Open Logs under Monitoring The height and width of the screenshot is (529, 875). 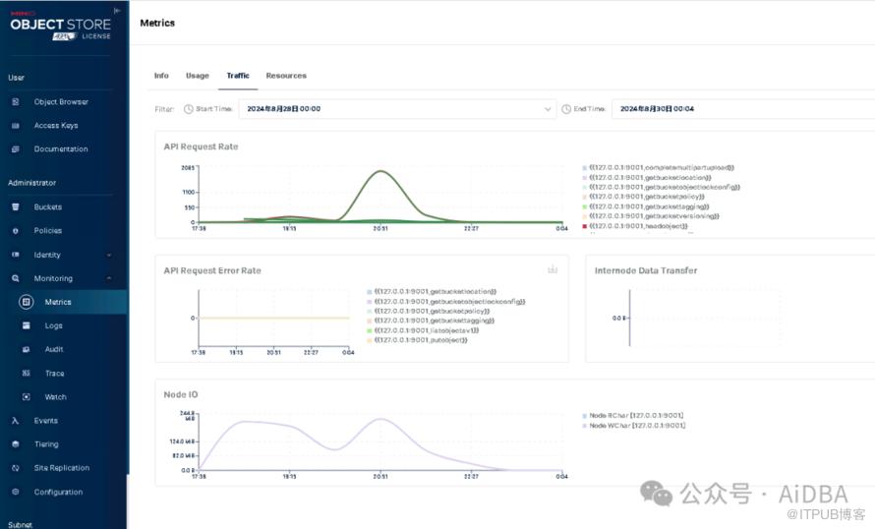tap(53, 325)
